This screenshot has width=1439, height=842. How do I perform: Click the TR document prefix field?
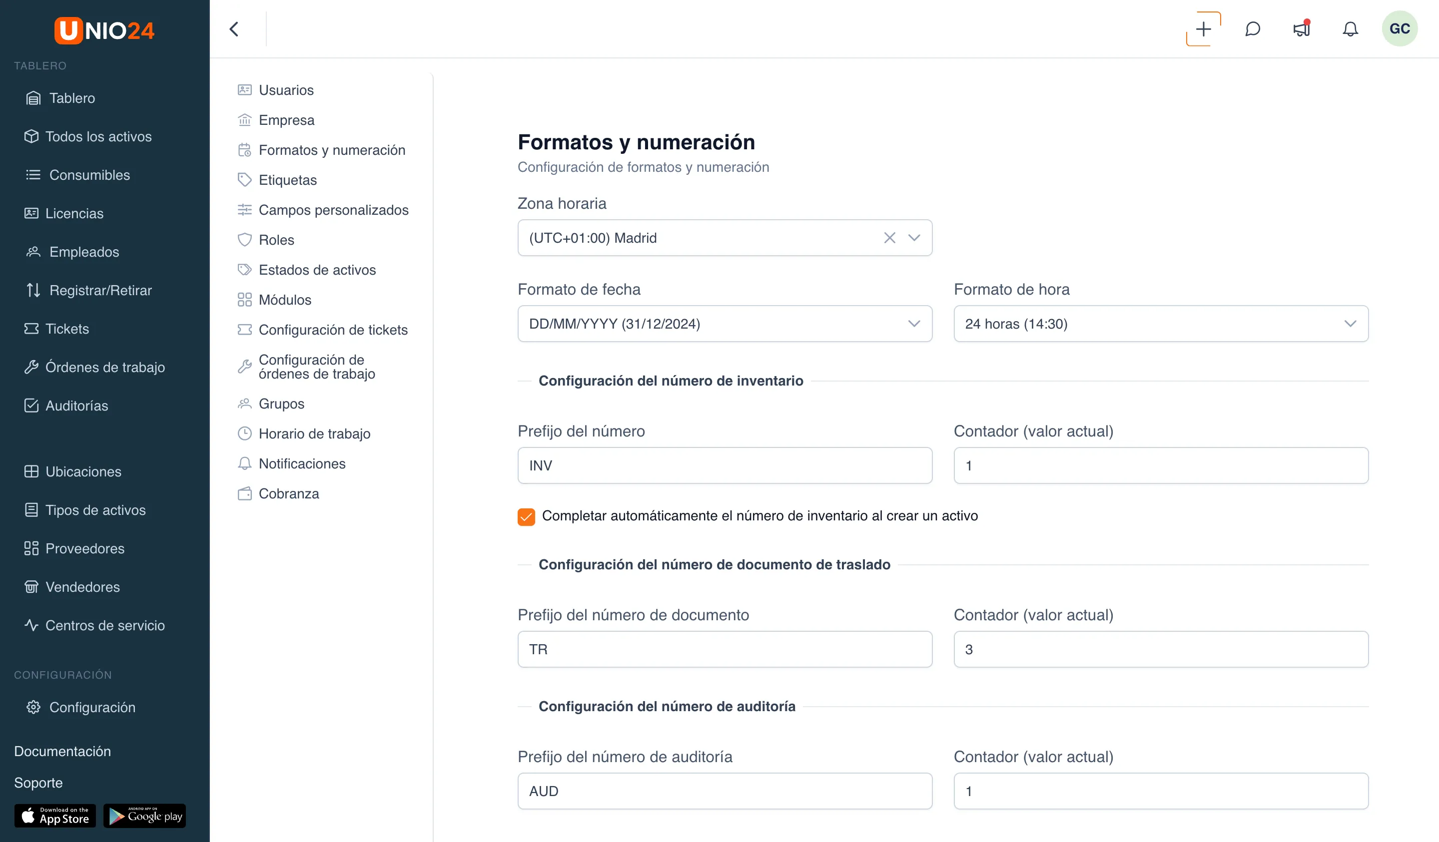tap(724, 649)
